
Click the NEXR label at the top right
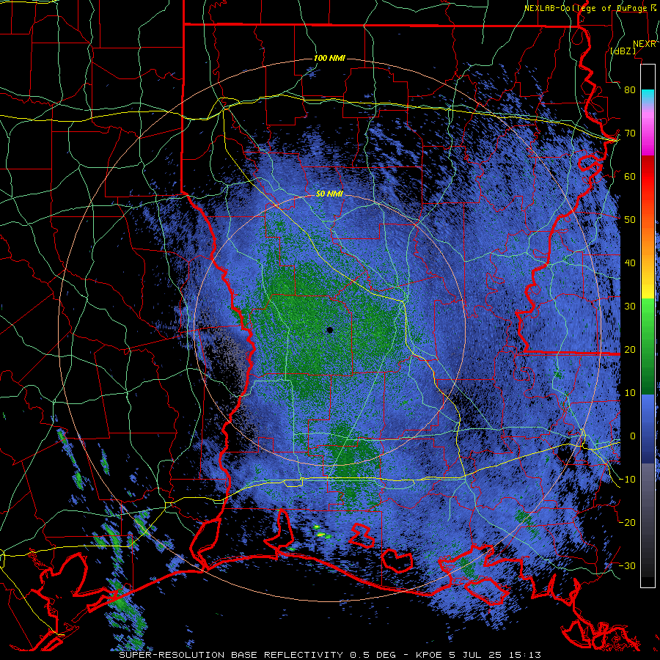(645, 44)
